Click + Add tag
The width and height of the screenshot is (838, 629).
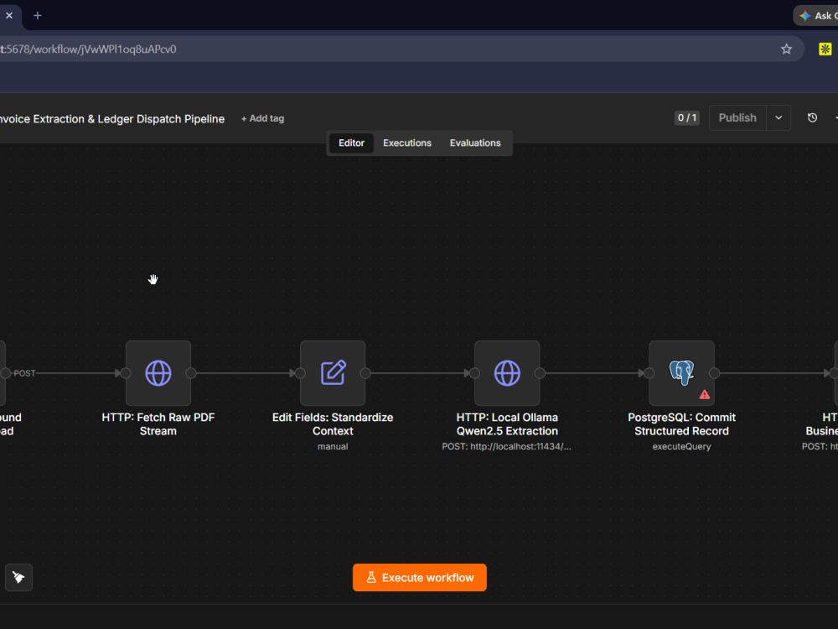262,118
